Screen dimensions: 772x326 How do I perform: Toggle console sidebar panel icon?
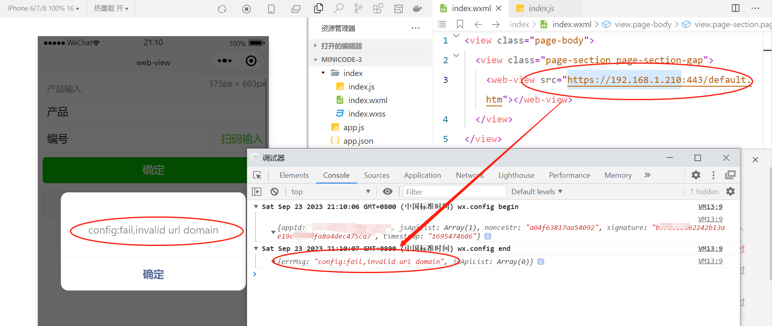pyautogui.click(x=257, y=191)
